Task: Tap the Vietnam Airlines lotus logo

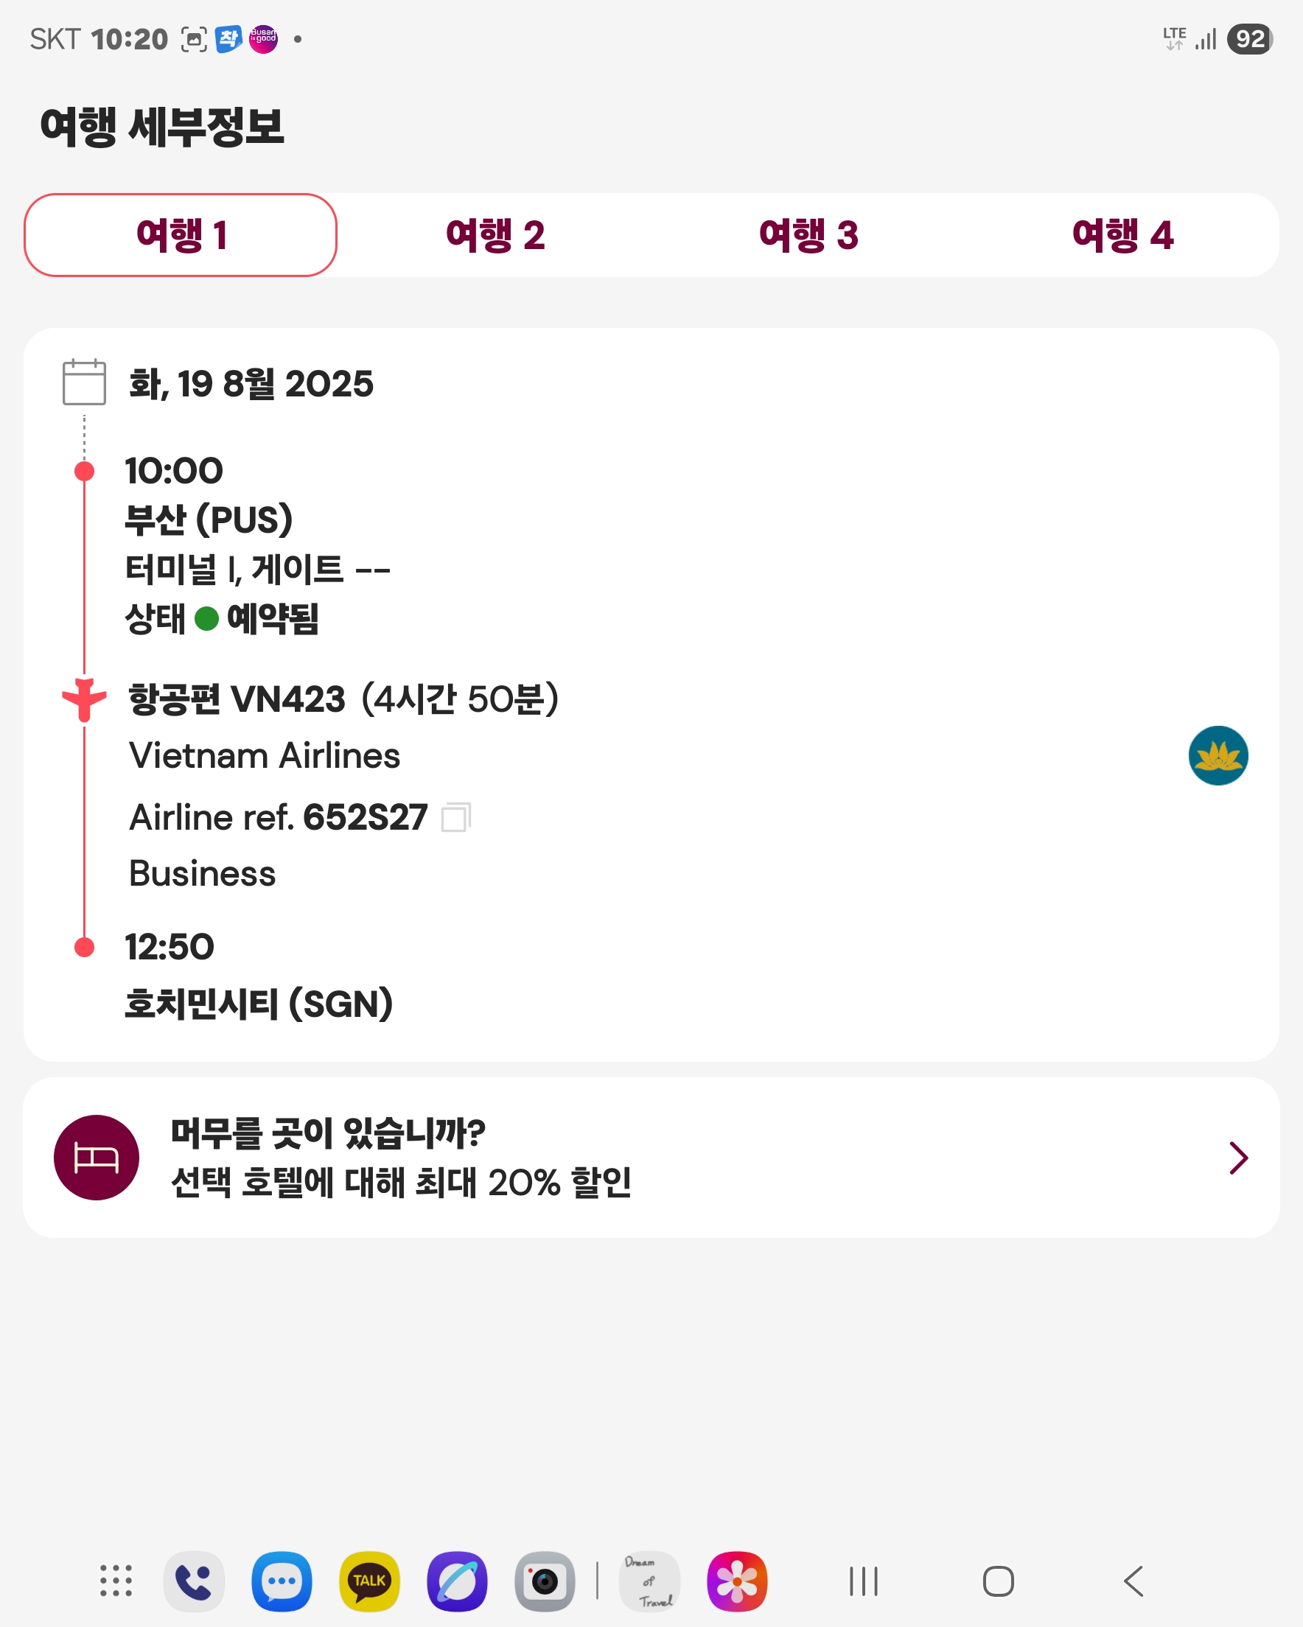Action: click(x=1217, y=755)
